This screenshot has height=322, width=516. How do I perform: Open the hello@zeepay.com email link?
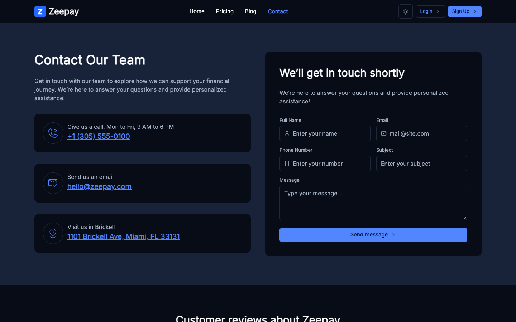(x=99, y=186)
